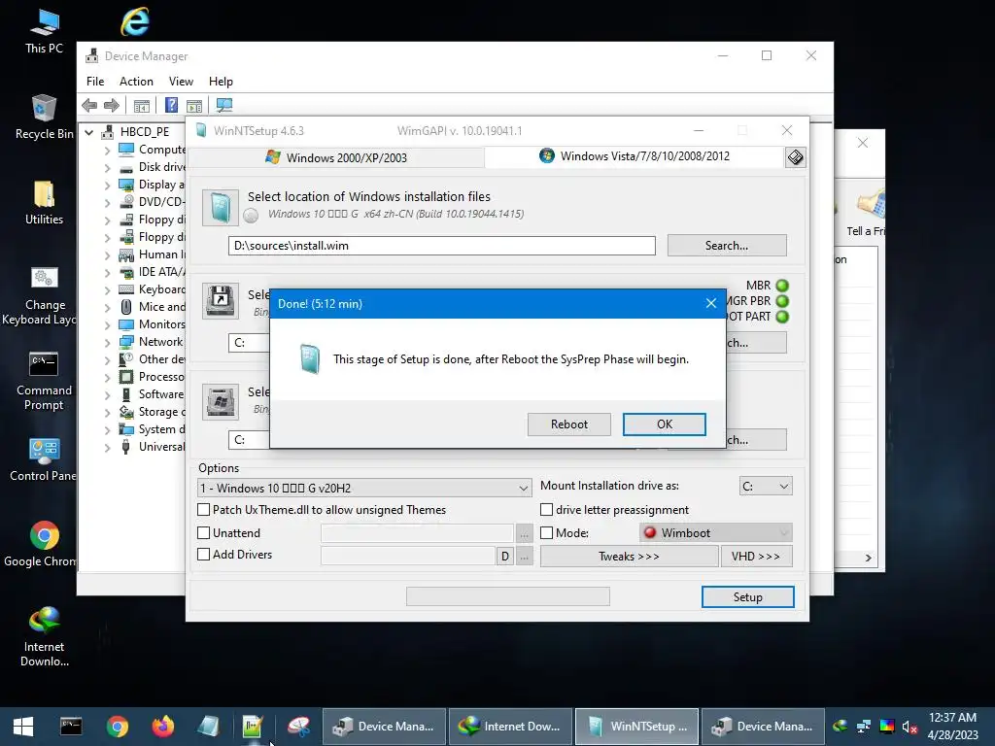Enable Patch UxTheme.dll checkbox

coord(204,509)
